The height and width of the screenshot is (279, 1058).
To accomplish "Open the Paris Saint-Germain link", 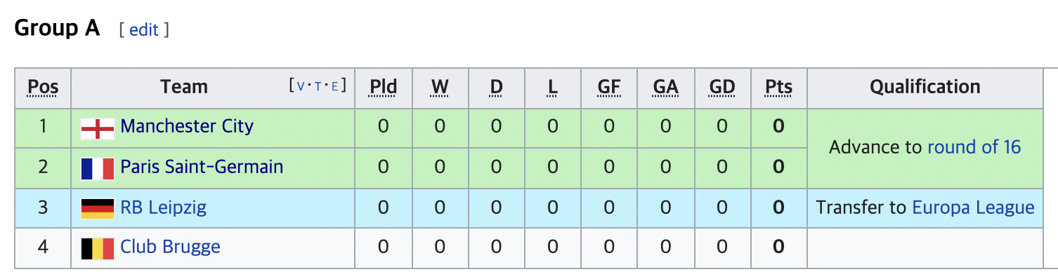I will coord(202,167).
